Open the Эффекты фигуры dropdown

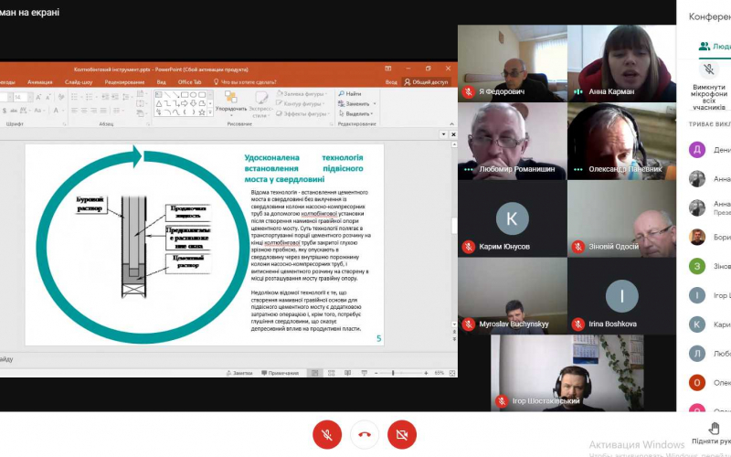coord(303,113)
